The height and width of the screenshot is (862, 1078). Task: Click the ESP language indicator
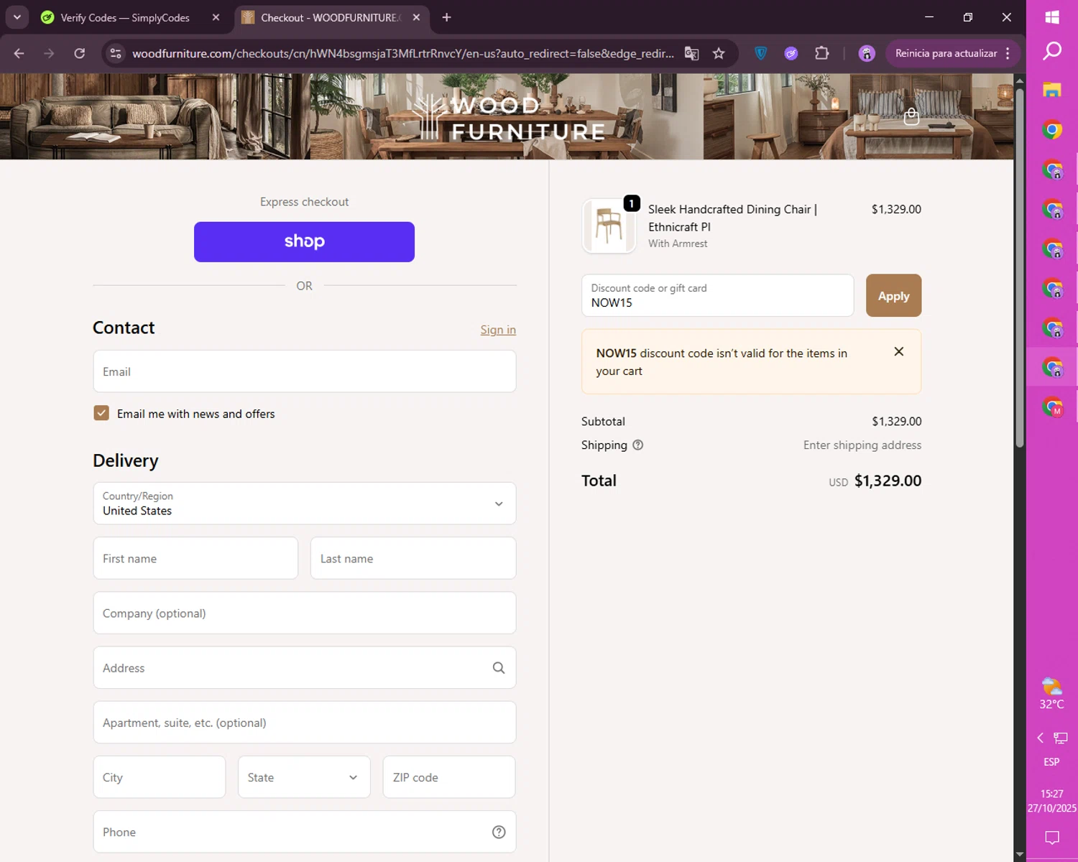click(x=1051, y=761)
